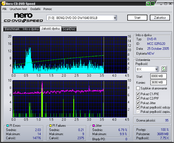Click the PI Failures total 2375
Viewport: 174px width, 143px height.
(81, 138)
